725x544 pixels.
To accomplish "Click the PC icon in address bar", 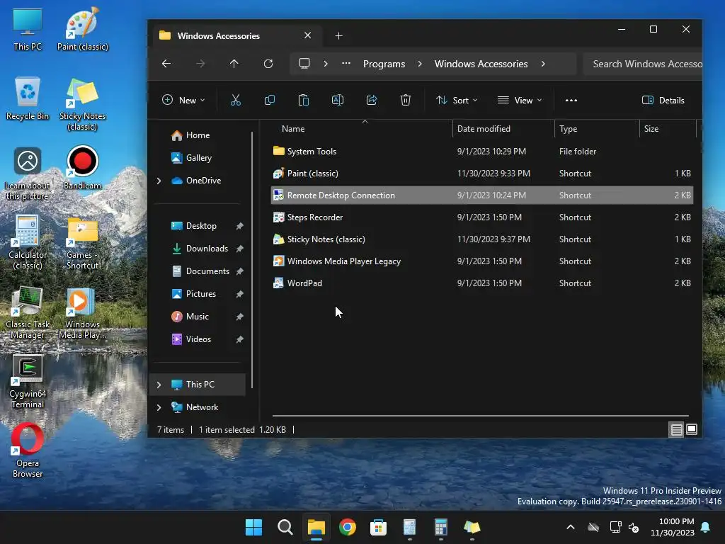I will click(304, 63).
